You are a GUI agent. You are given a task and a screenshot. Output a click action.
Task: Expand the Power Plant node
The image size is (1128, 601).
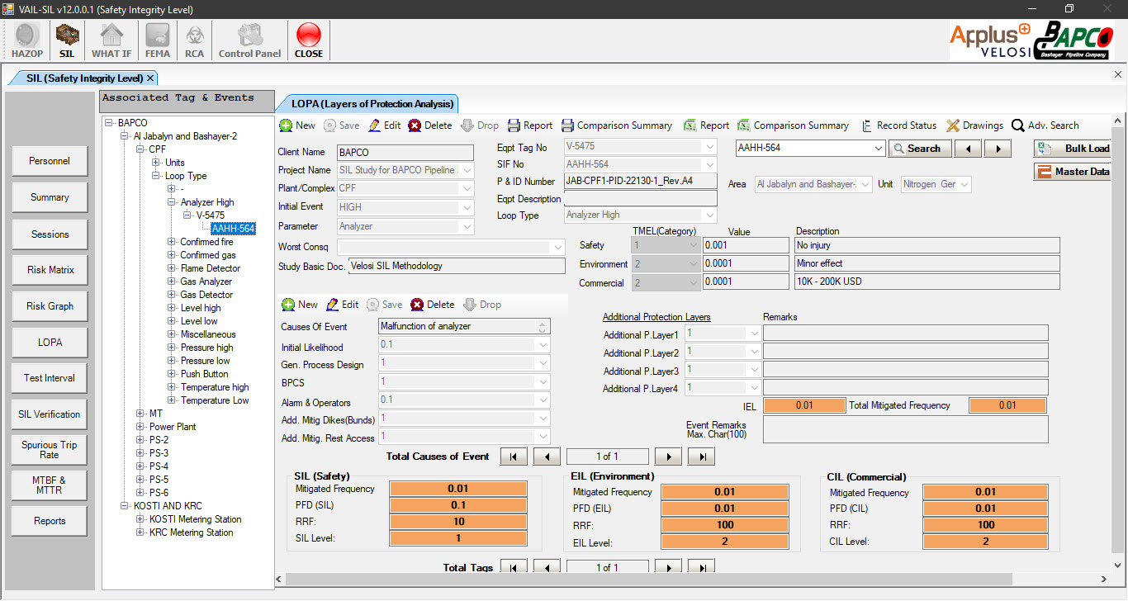pyautogui.click(x=140, y=427)
